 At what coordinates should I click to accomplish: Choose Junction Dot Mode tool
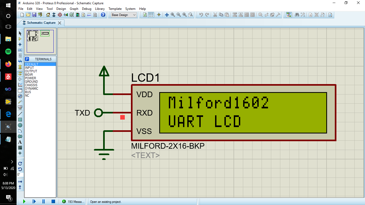tap(20, 45)
